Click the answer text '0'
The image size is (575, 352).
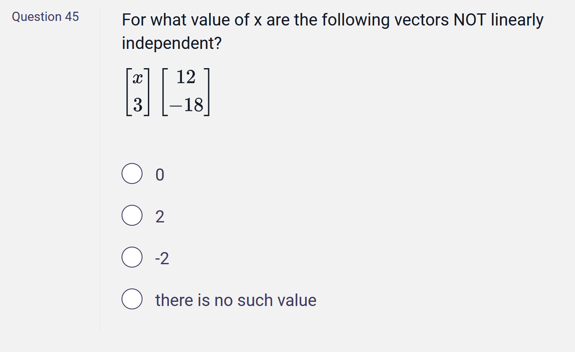tap(160, 175)
